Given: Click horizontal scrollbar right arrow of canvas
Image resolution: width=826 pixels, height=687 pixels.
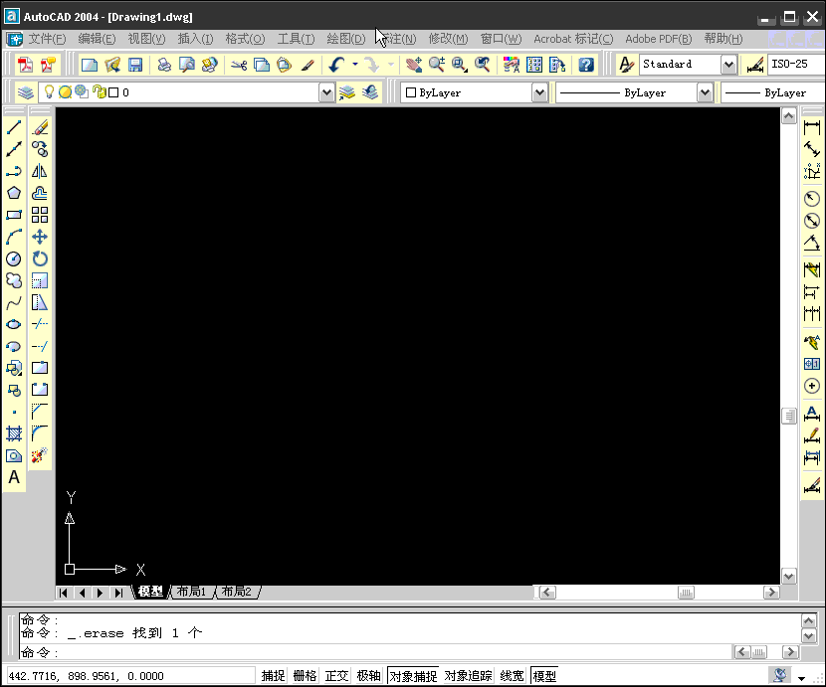Looking at the screenshot, I should coord(771,593).
